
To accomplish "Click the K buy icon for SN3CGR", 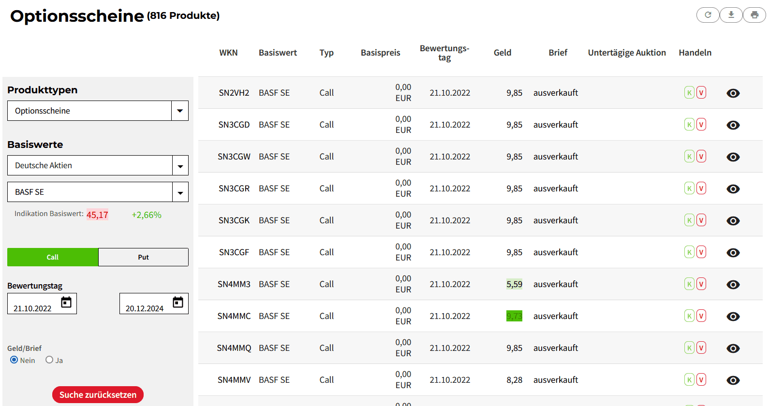I will (690, 188).
